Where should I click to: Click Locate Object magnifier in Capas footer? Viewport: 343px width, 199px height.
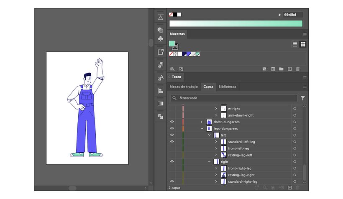[x=265, y=188]
